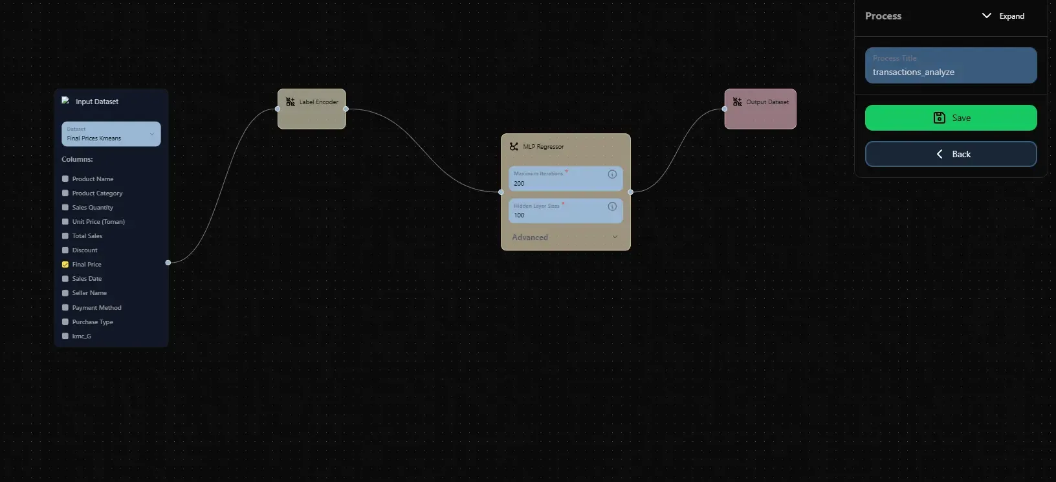Toggle the Discount column checkbox
1056x482 pixels.
pyautogui.click(x=65, y=250)
